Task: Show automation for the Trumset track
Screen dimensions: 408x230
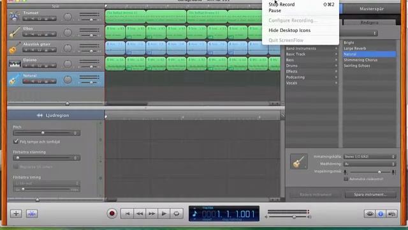Action: [53, 19]
